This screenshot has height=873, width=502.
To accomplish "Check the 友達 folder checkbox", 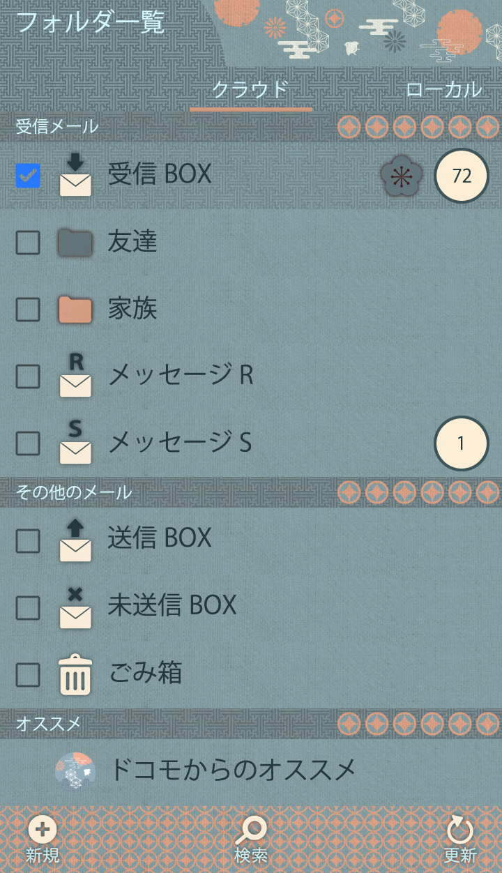I will click(28, 243).
